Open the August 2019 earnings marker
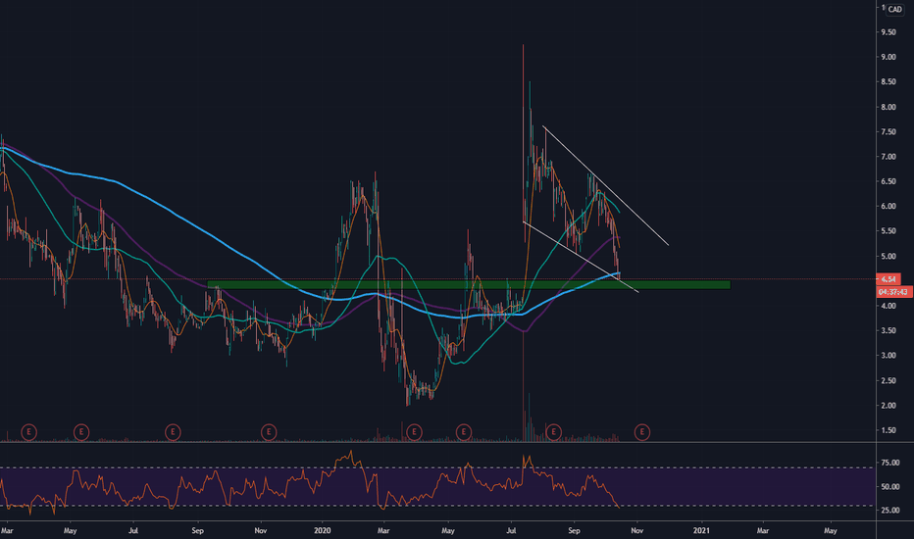Screen dimensions: 914x539 (x=173, y=432)
